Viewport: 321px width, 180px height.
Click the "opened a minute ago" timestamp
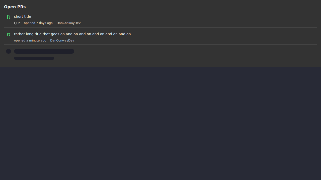coord(30,40)
